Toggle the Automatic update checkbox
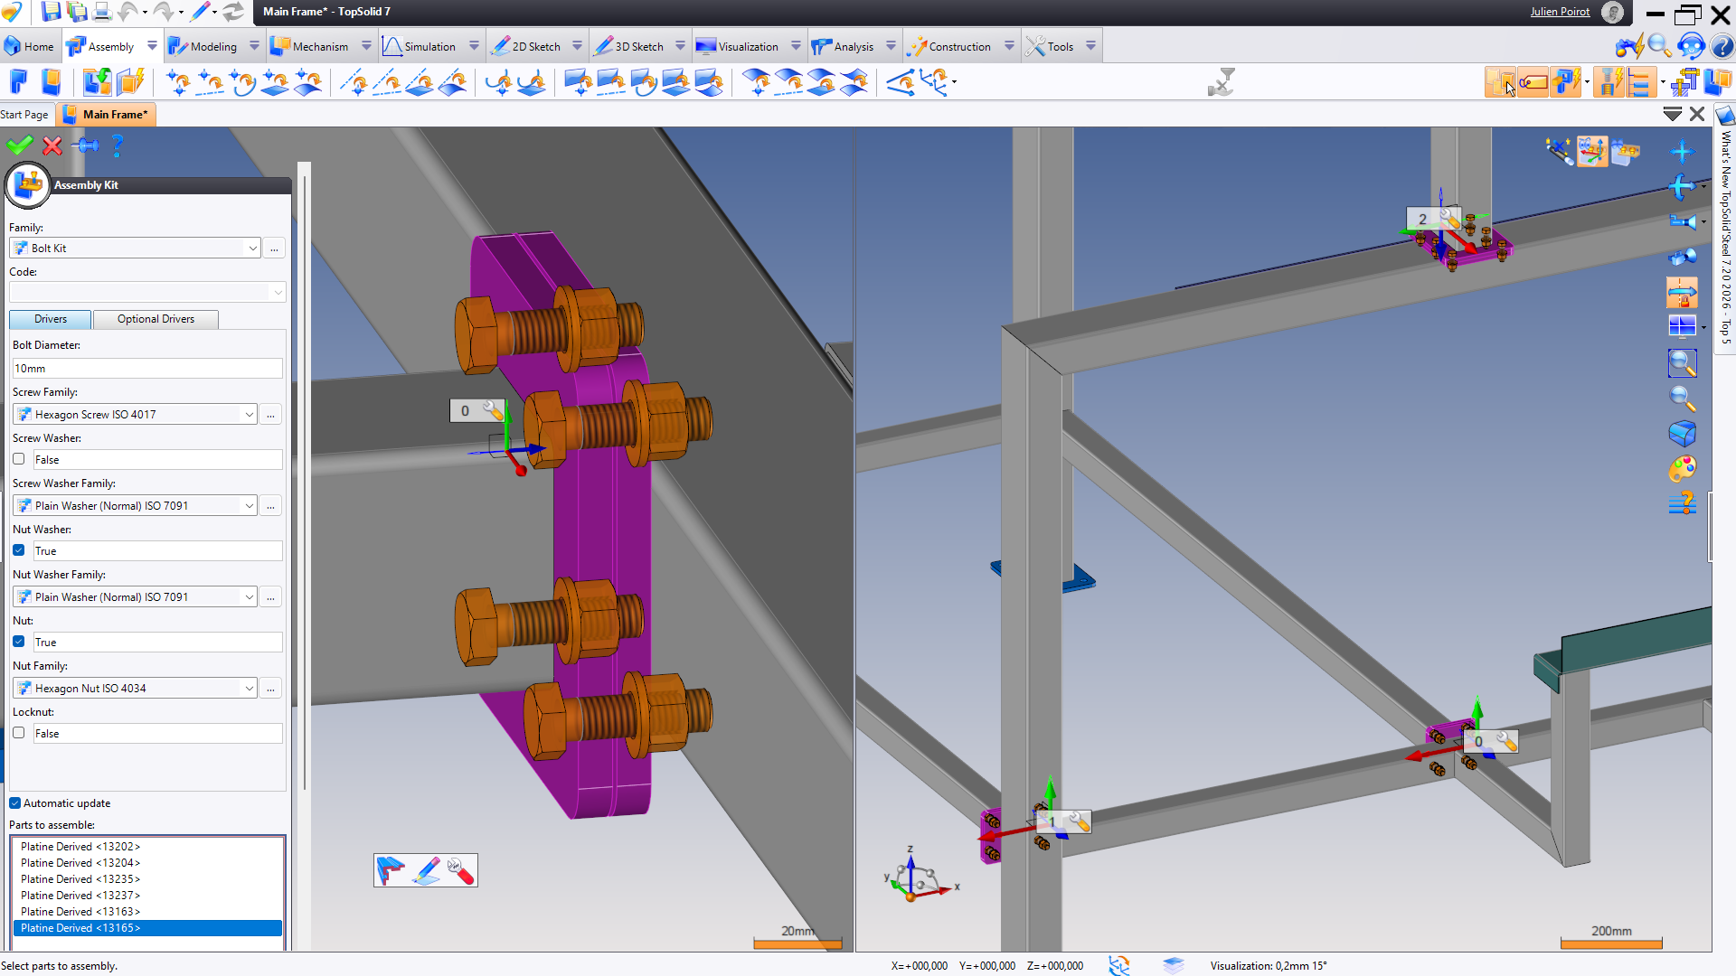Viewport: 1736px width, 976px height. click(x=15, y=803)
